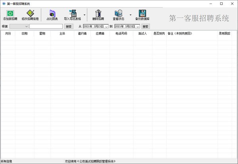Click the 删除招聘 (delete recruitment) trash icon
Screen dimensions: 238x164
pyautogui.click(x=99, y=13)
